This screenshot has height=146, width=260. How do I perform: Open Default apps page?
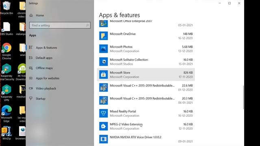click(44, 58)
